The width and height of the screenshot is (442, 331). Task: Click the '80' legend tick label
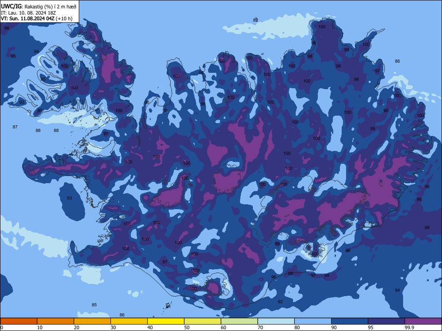[297, 327]
